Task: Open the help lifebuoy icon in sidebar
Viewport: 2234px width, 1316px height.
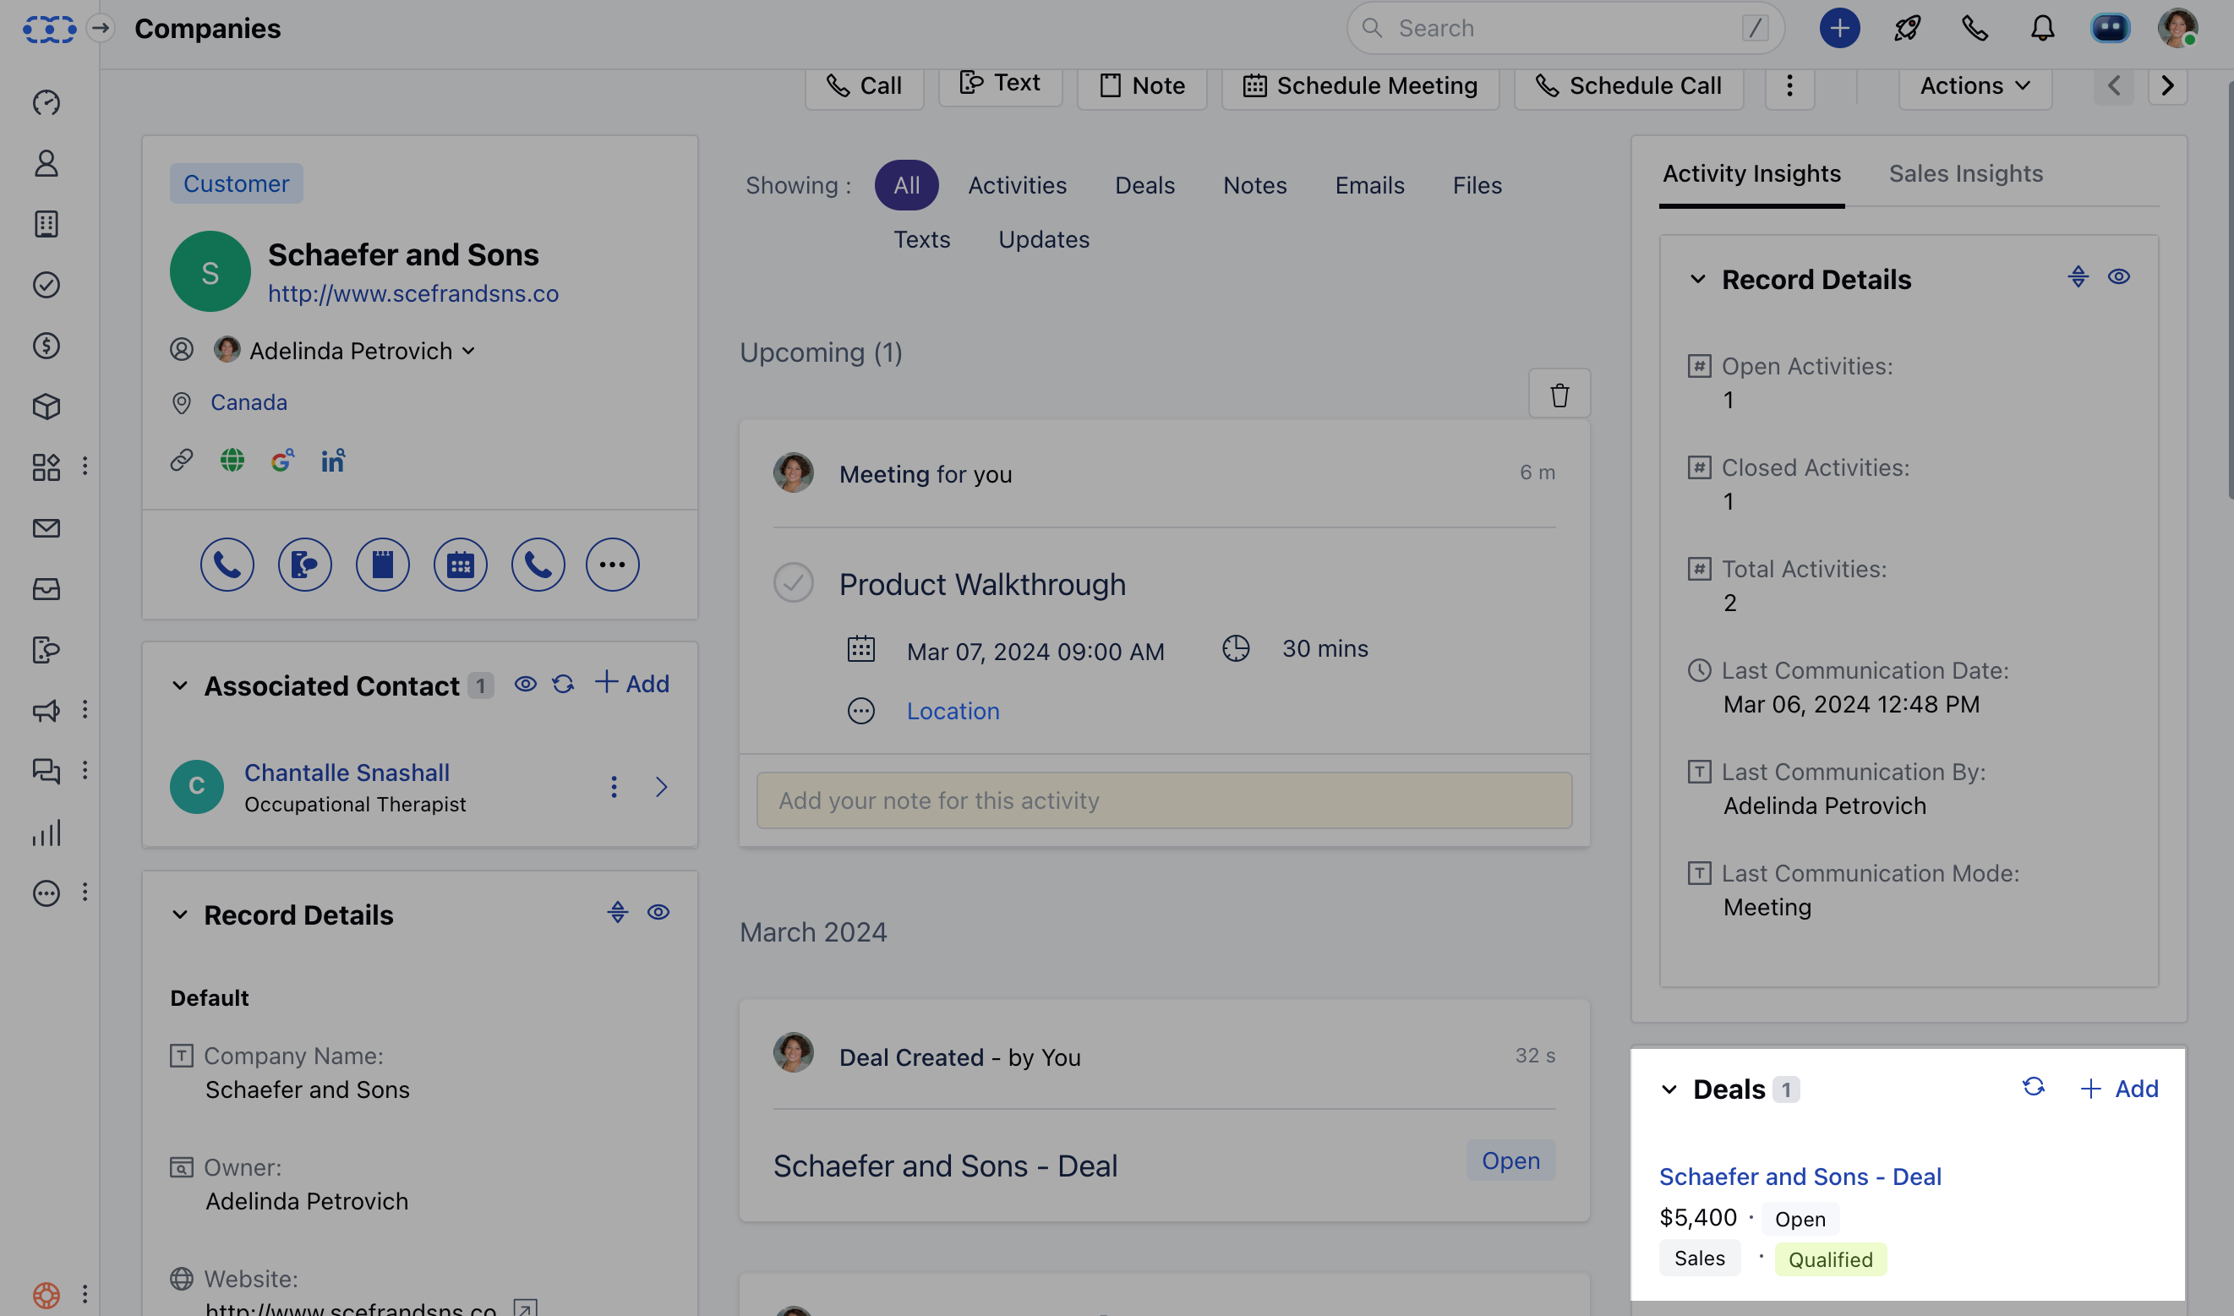Action: pyautogui.click(x=46, y=1295)
